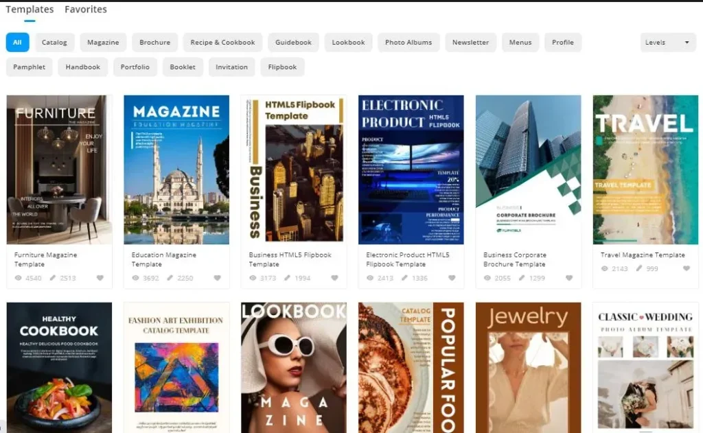Click heart on Electronic Product HTML5 Flipbook
This screenshot has height=433, width=703.
pyautogui.click(x=452, y=278)
